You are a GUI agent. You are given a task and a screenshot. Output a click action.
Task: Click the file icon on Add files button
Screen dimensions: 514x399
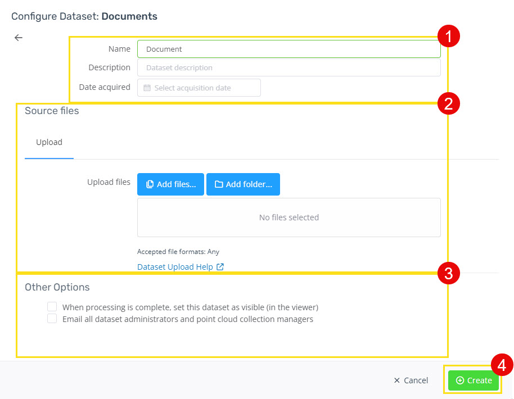point(151,184)
